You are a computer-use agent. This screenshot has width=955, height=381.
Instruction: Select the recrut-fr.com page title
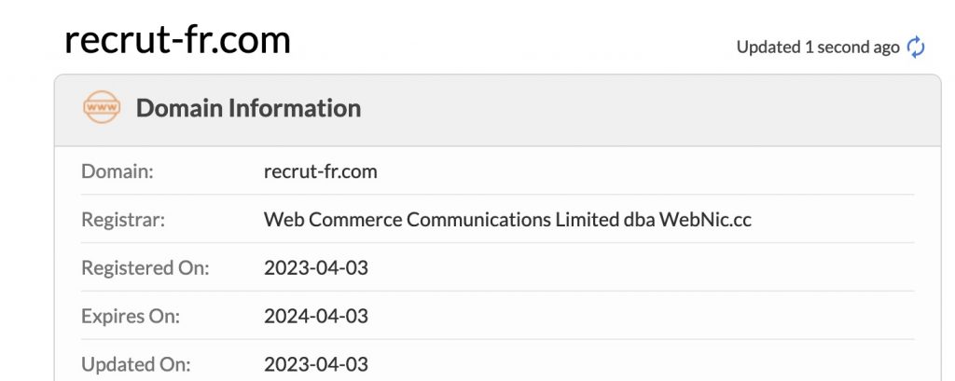[177, 39]
